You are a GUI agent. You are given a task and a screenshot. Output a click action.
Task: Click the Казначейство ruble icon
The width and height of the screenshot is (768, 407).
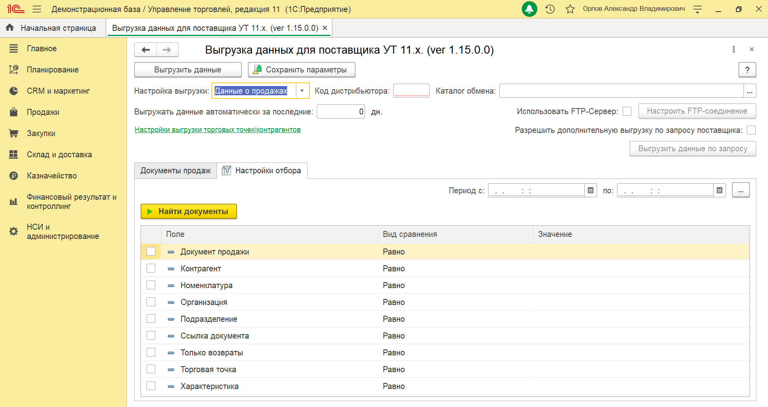click(x=14, y=176)
